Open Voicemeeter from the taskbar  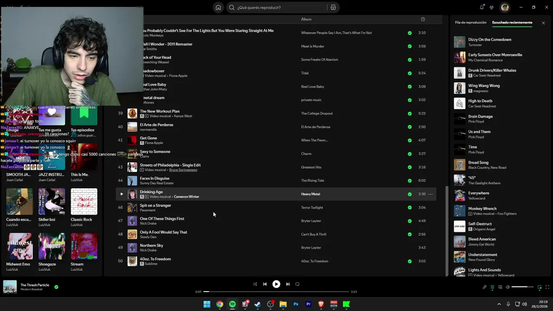click(334, 304)
